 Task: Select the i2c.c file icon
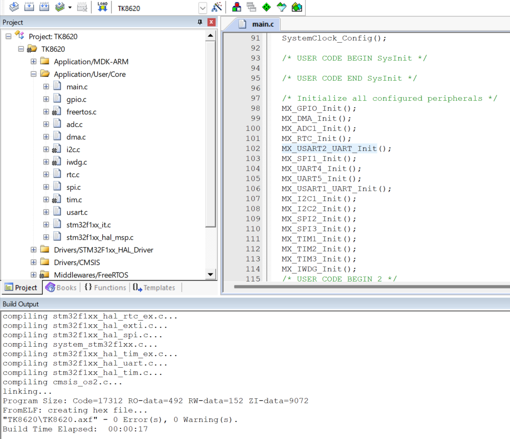point(57,150)
